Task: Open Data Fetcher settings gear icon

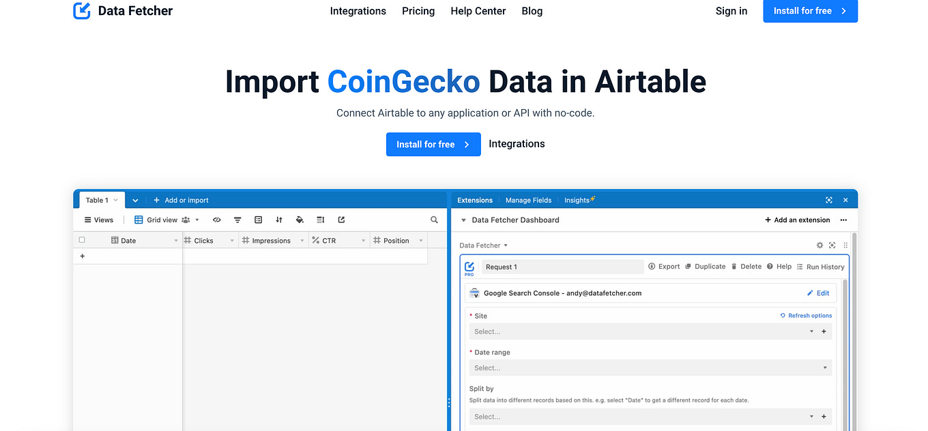Action: 820,246
